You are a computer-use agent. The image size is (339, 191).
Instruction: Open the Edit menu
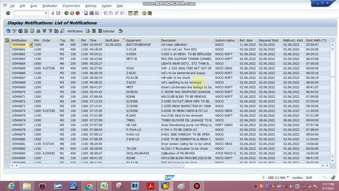22,6
